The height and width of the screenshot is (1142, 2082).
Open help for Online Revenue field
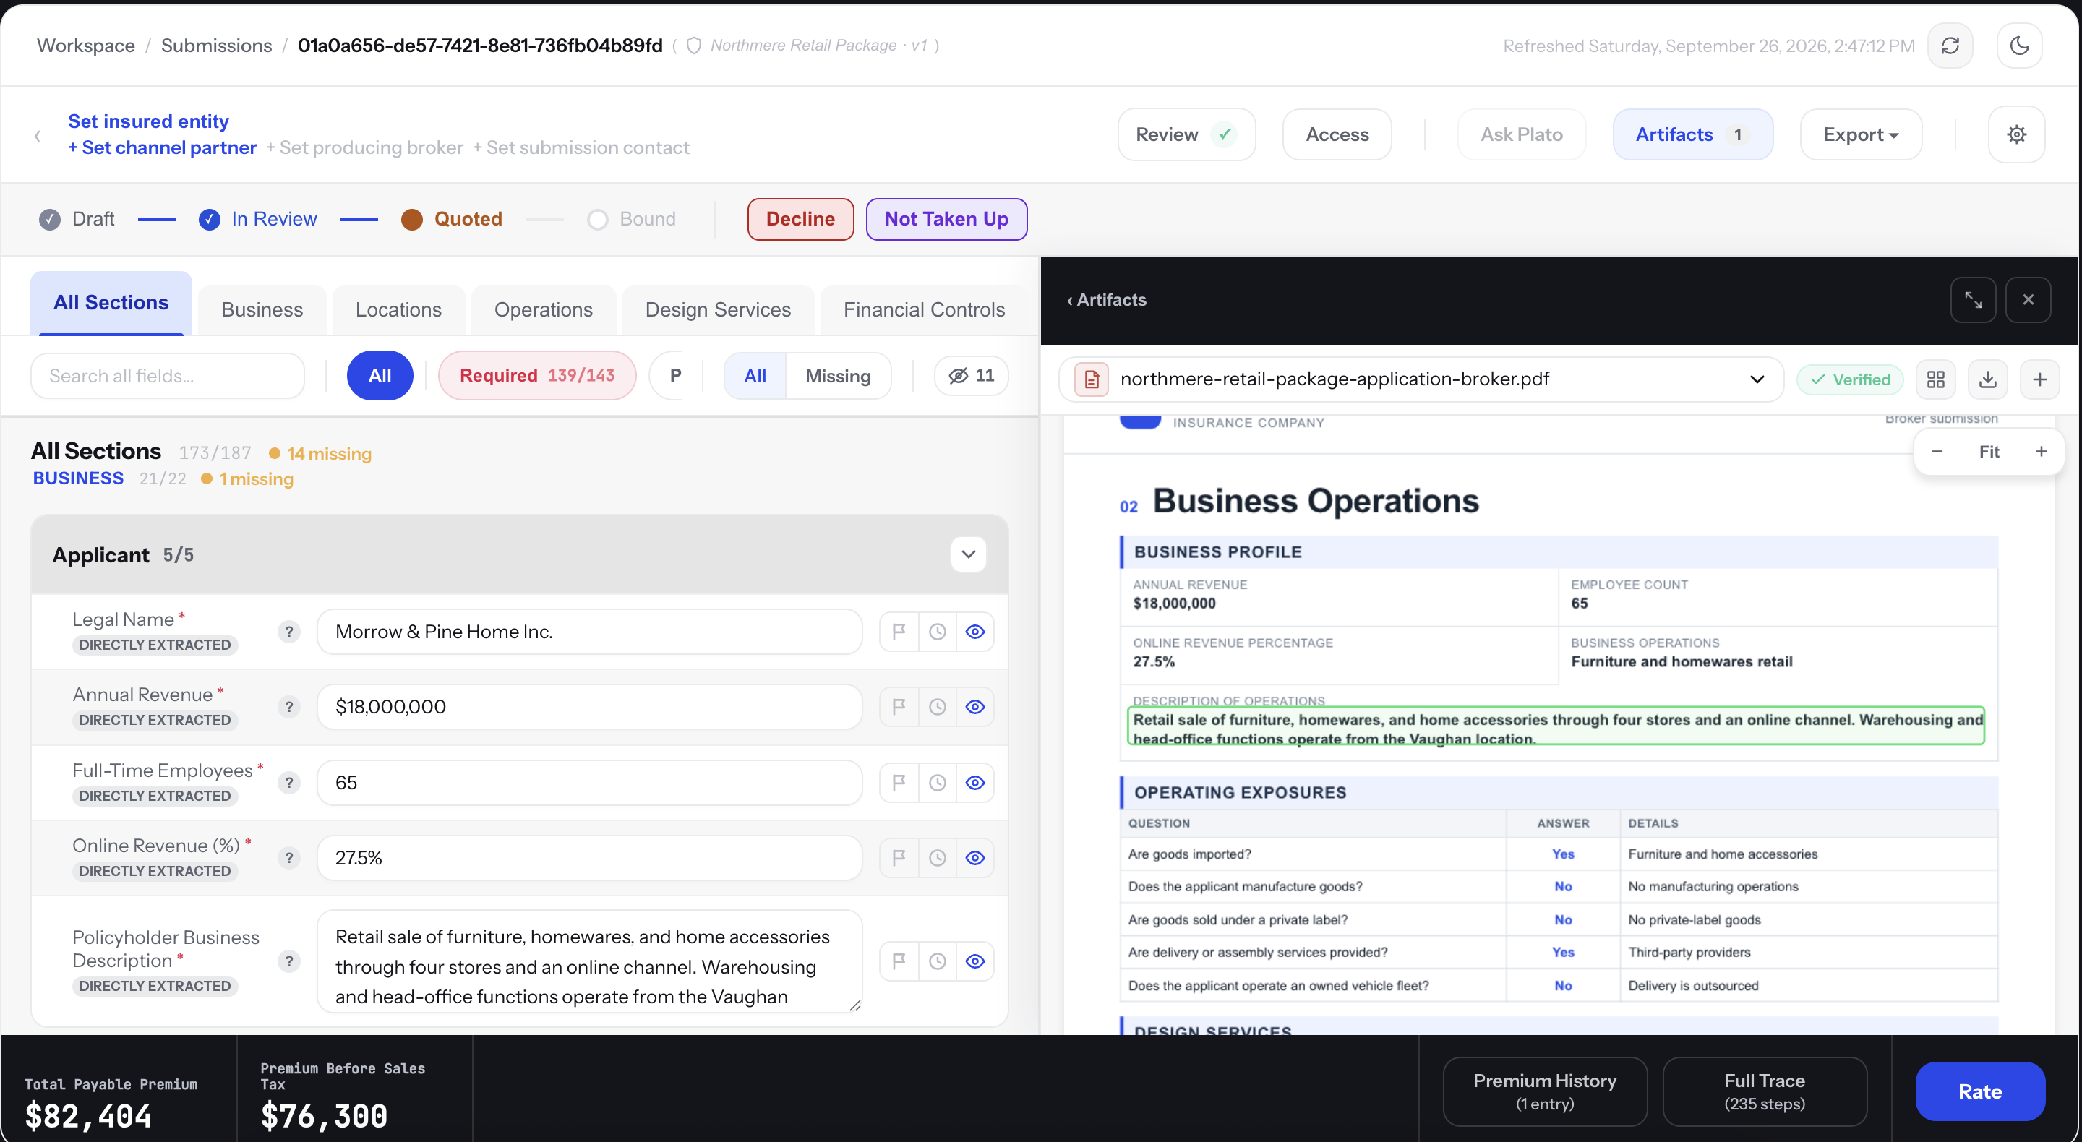[289, 859]
